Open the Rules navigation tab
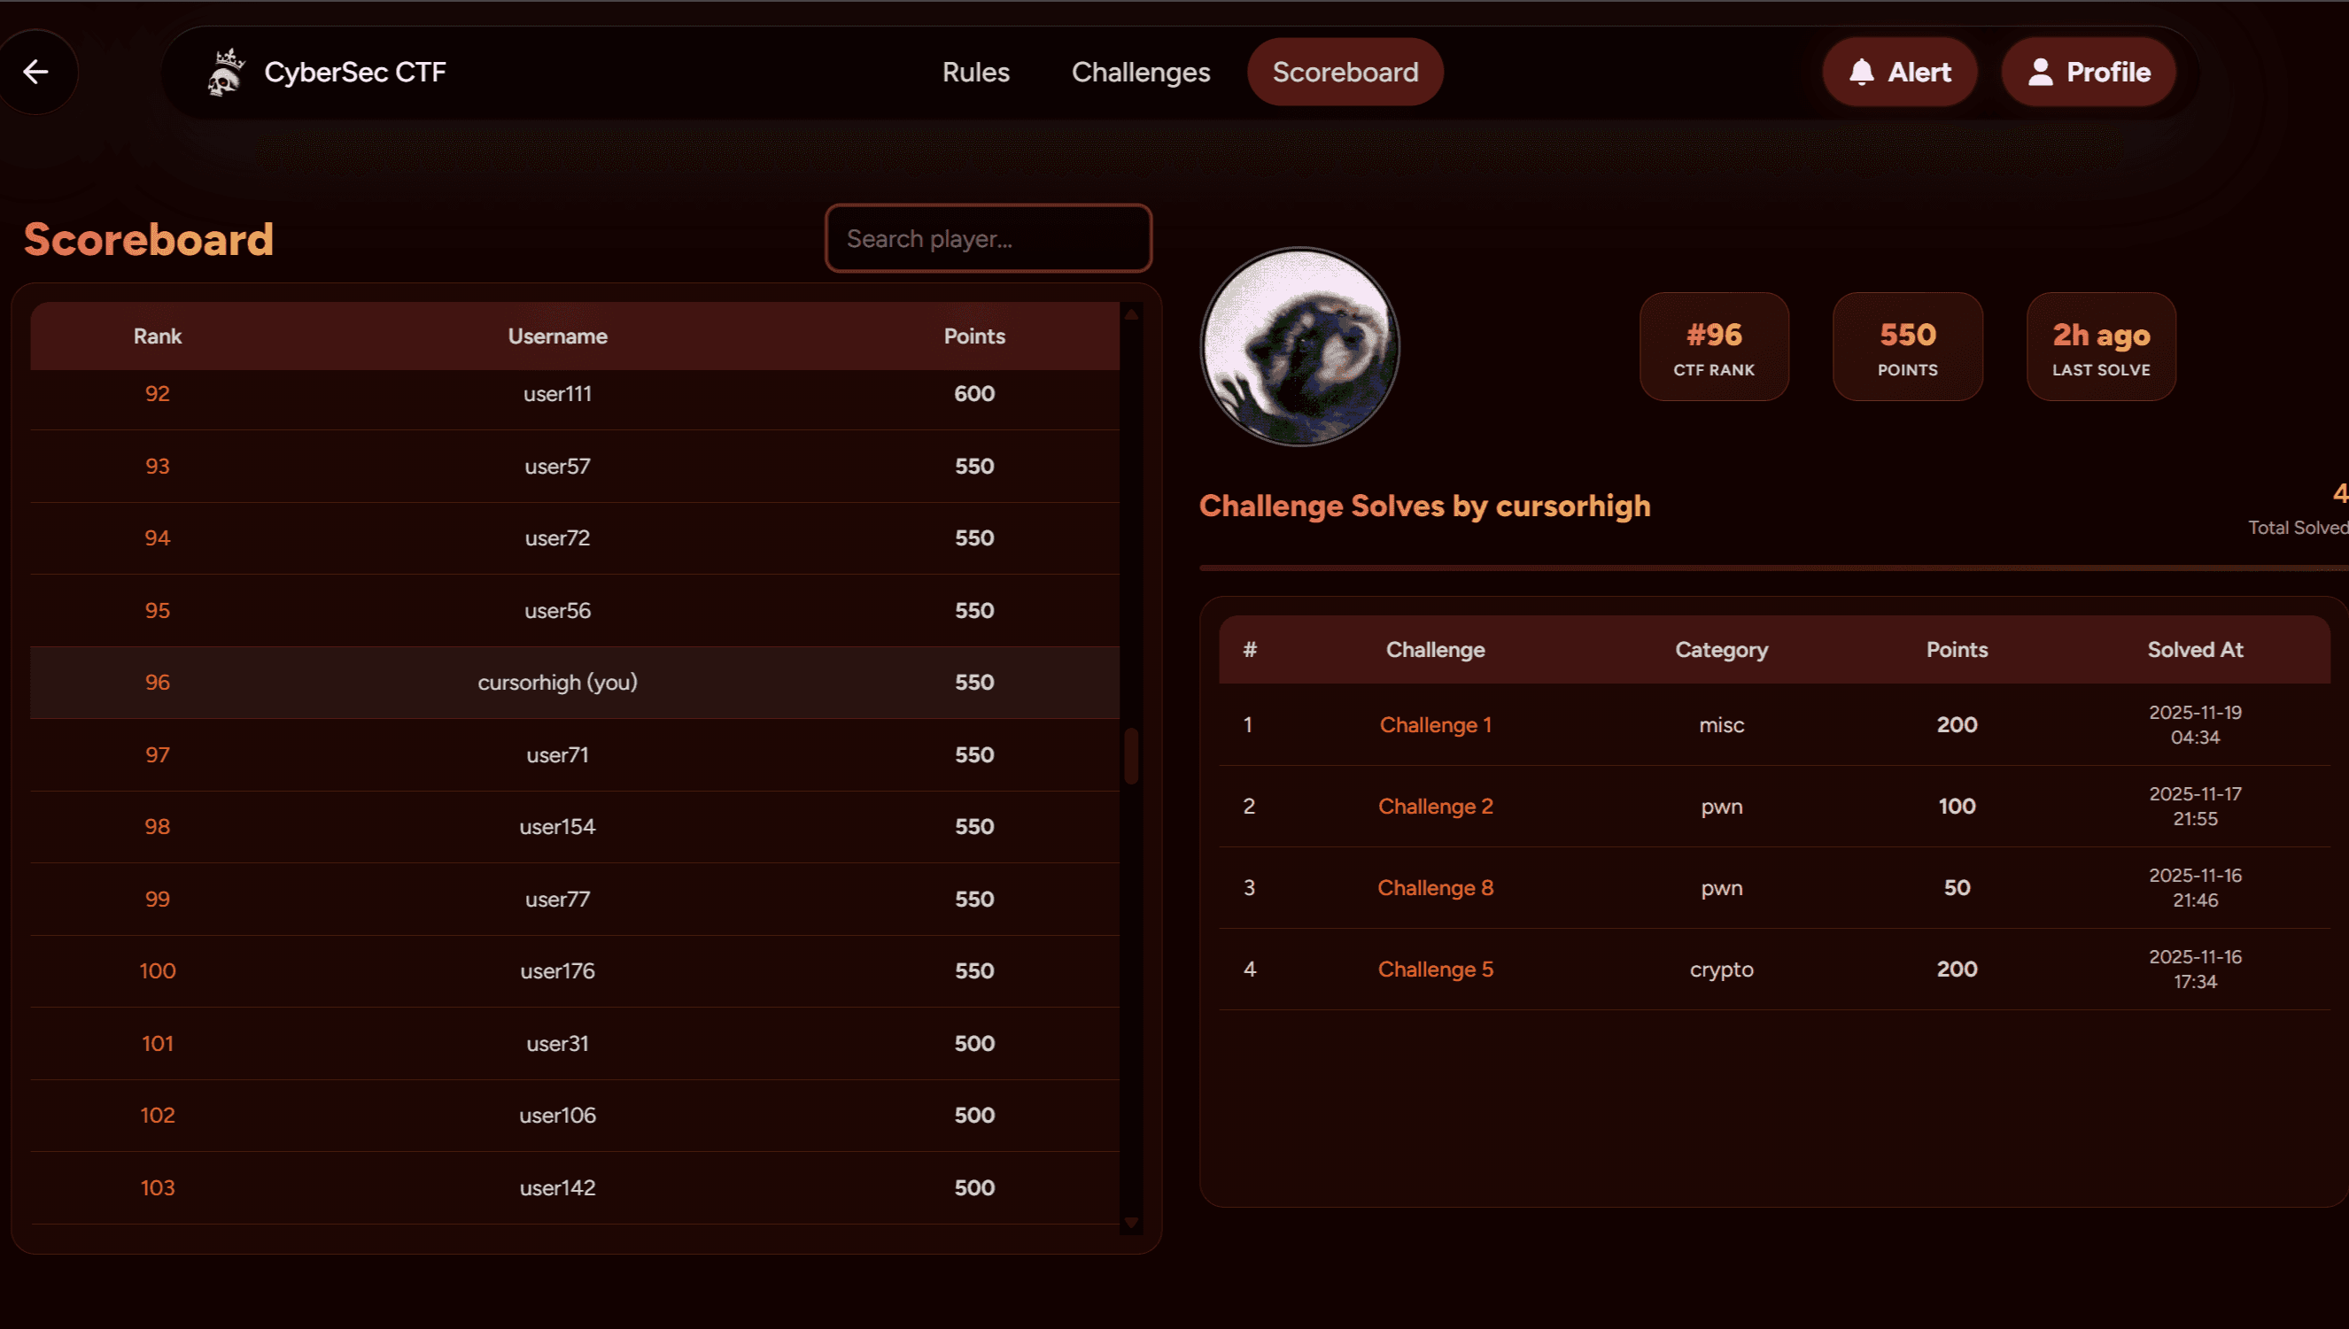This screenshot has width=2349, height=1329. tap(975, 71)
